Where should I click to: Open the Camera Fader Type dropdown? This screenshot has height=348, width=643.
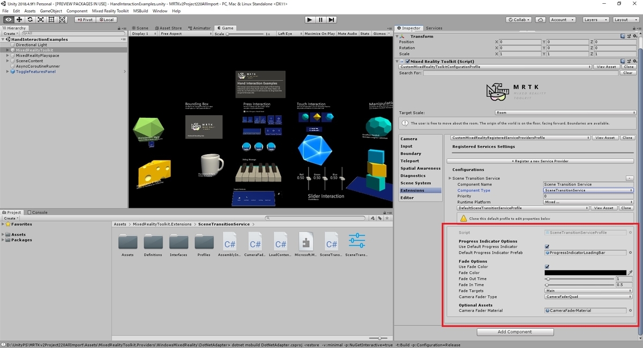[x=588, y=297]
